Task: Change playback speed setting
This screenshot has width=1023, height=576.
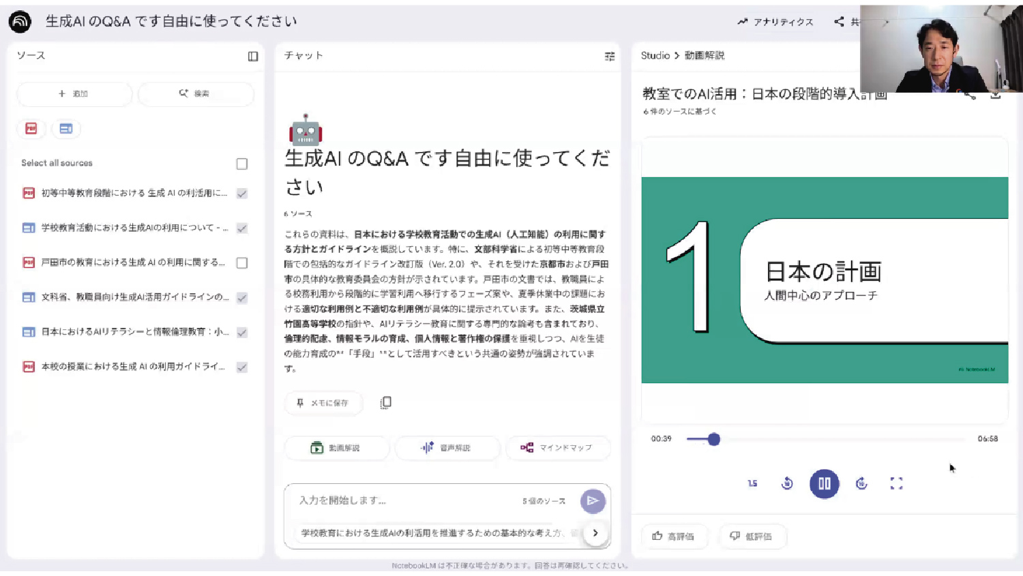Action: pos(752,484)
